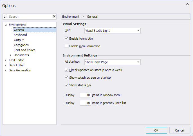This screenshot has width=193, height=136.
Task: Focus the Search input field
Action: 30,17
